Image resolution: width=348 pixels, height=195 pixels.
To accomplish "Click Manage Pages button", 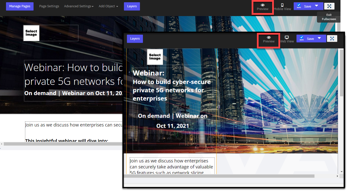I will pos(20,6).
